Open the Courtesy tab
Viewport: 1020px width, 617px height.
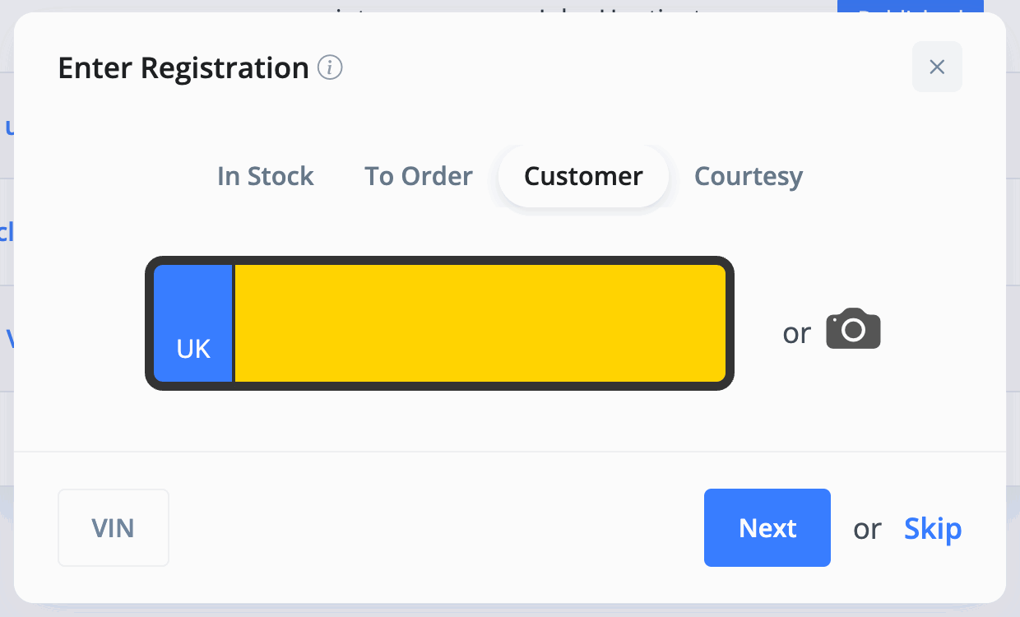coord(749,176)
